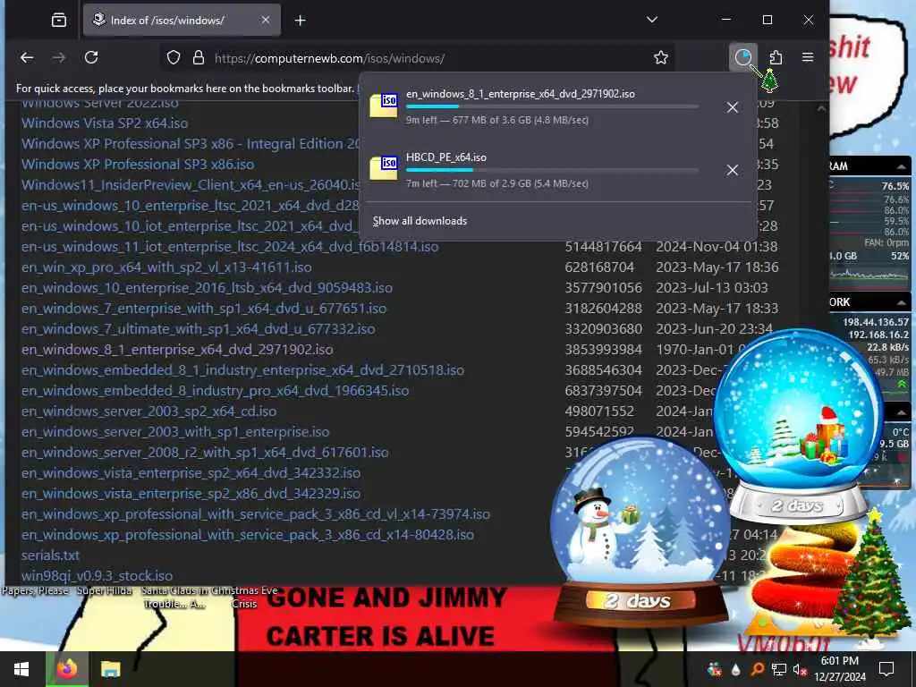Image resolution: width=916 pixels, height=687 pixels.
Task: Click the Firefox taskbar icon
Action: pos(66,669)
